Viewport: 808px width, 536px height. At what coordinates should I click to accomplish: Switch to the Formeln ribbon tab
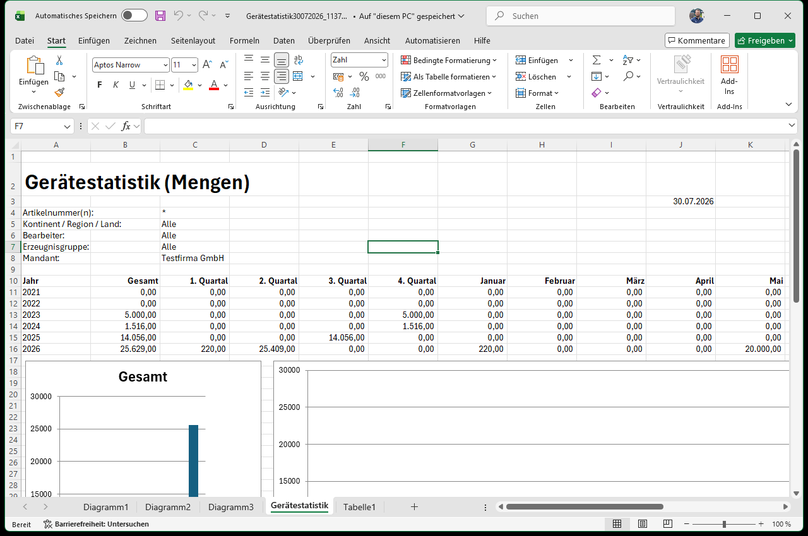click(244, 40)
